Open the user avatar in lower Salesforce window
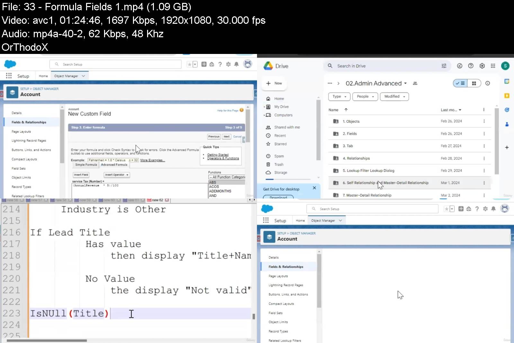Viewport: 514px width, 343px height. click(505, 209)
